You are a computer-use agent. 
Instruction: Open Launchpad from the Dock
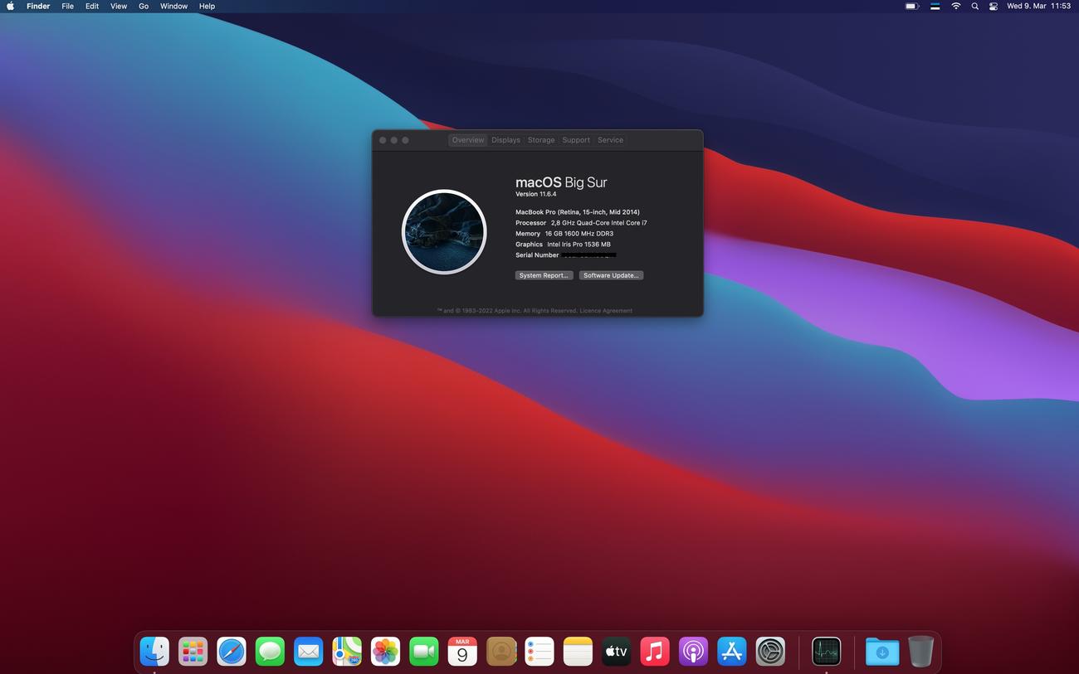(193, 652)
